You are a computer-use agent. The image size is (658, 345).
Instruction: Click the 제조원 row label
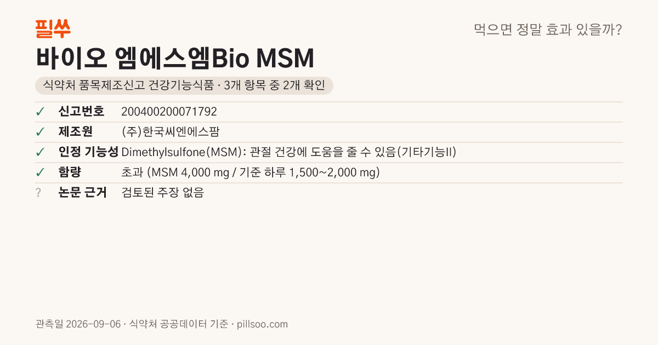(x=76, y=132)
